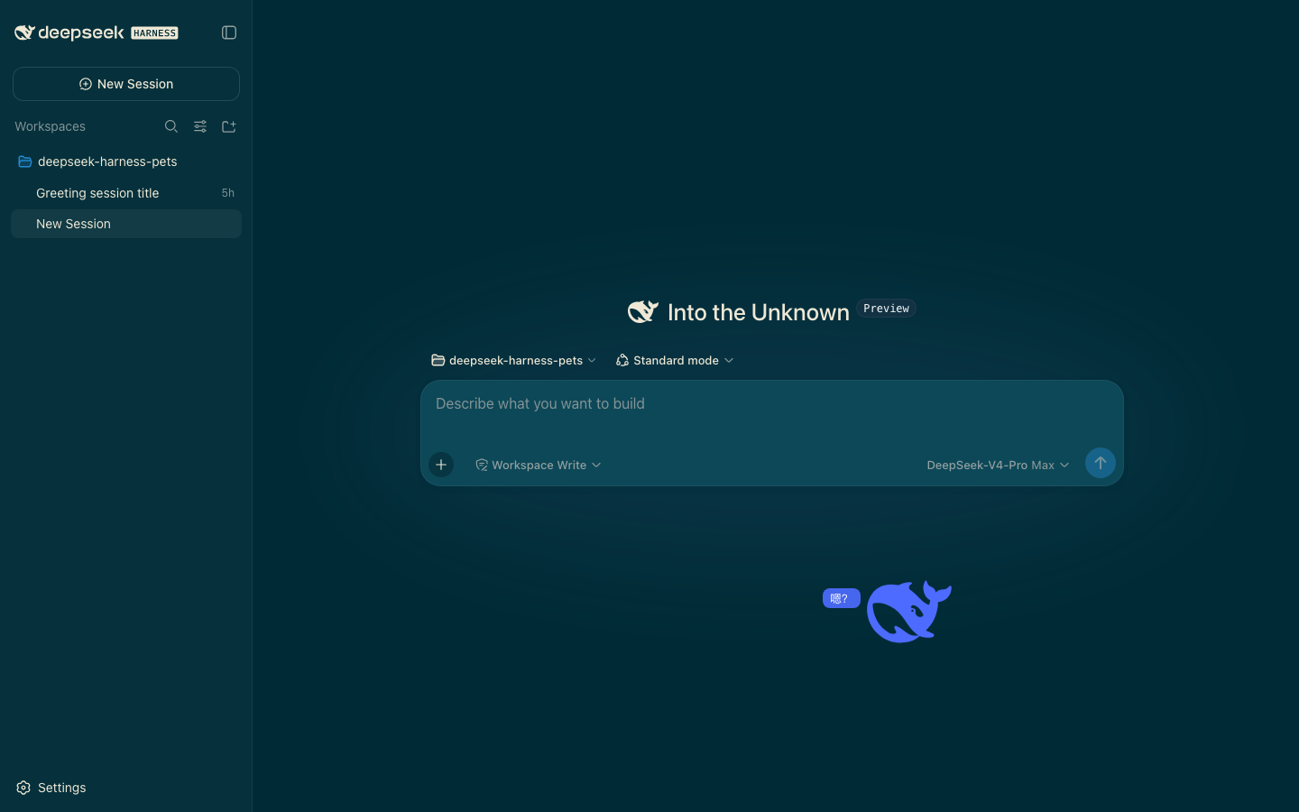Screen dimensions: 1299x812
Task: Open the deepseek-harness-pets workspace dropdown
Action: pos(514,360)
